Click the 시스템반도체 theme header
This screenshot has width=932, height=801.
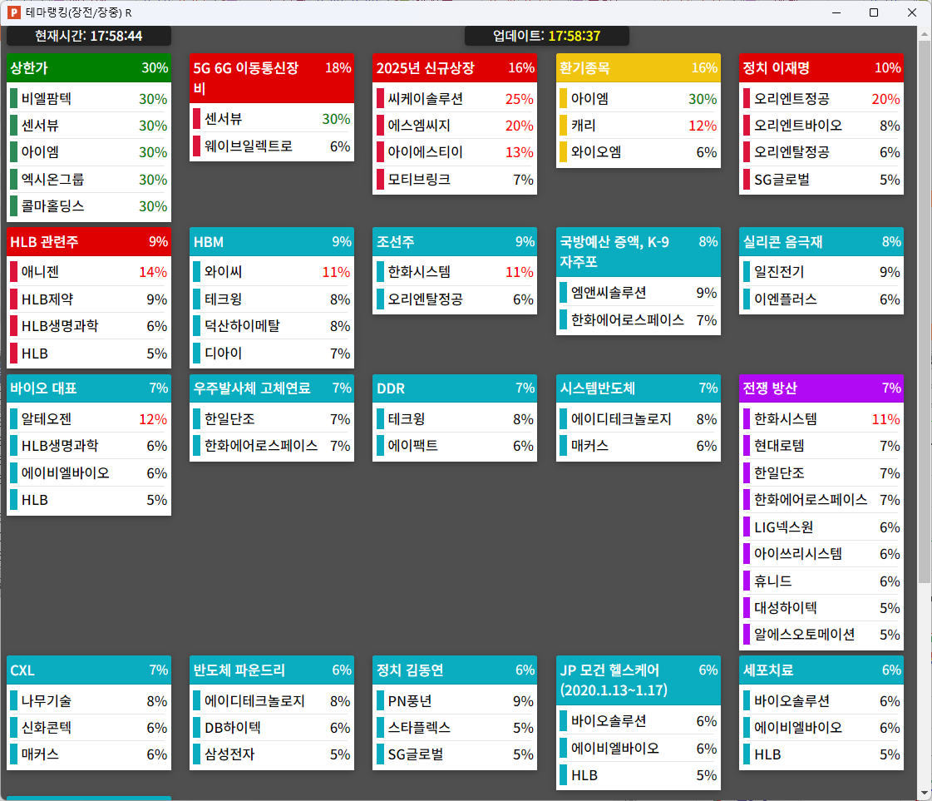(x=639, y=388)
